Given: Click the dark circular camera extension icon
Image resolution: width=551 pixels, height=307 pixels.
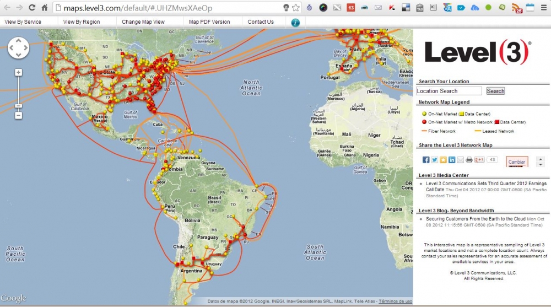Looking at the screenshot, I should 323,7.
